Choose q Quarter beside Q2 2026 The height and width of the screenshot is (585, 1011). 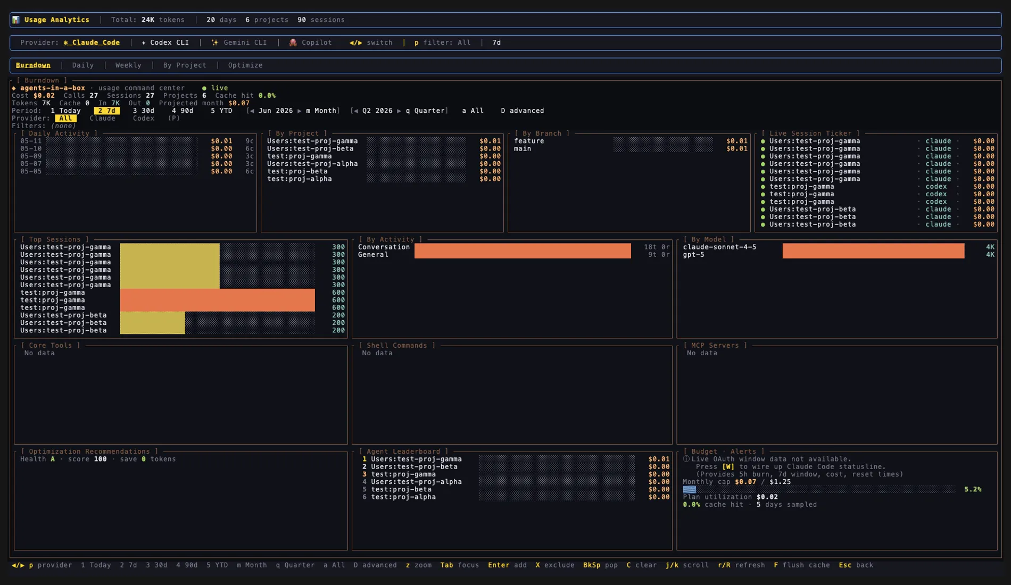point(425,111)
